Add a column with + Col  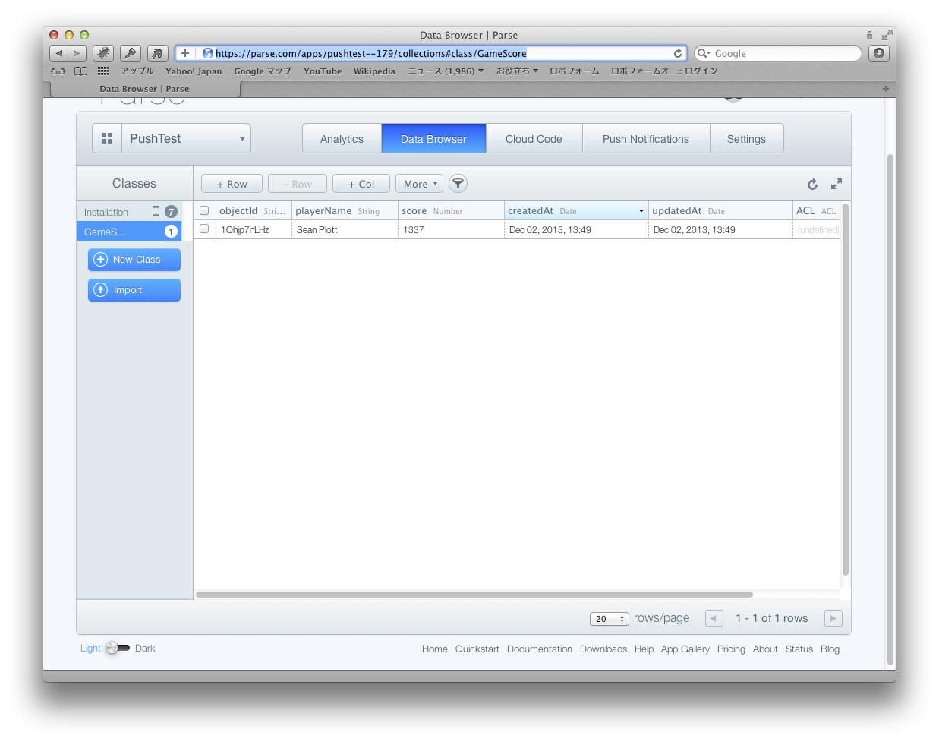361,184
